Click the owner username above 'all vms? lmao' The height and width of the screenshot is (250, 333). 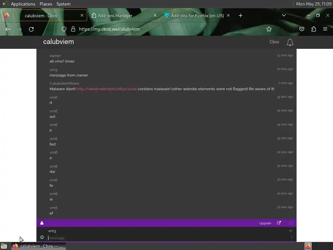click(55, 56)
